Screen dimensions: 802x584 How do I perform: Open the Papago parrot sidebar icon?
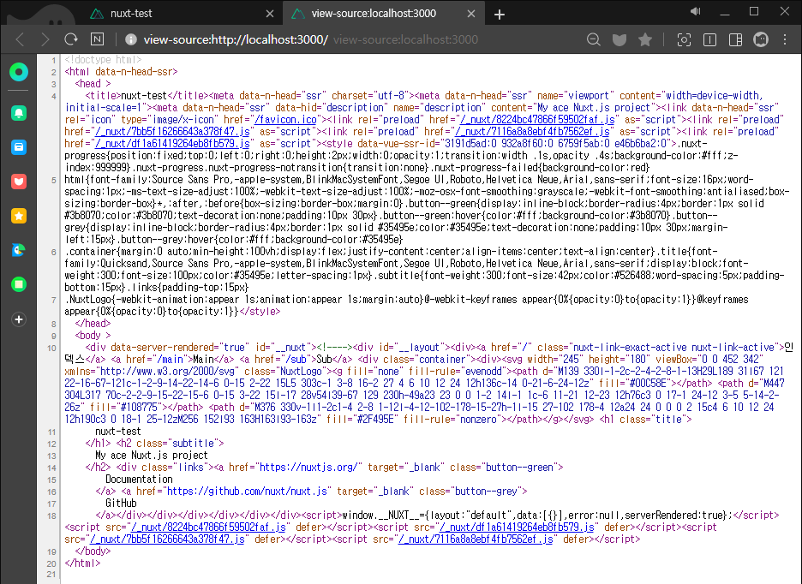(19, 250)
